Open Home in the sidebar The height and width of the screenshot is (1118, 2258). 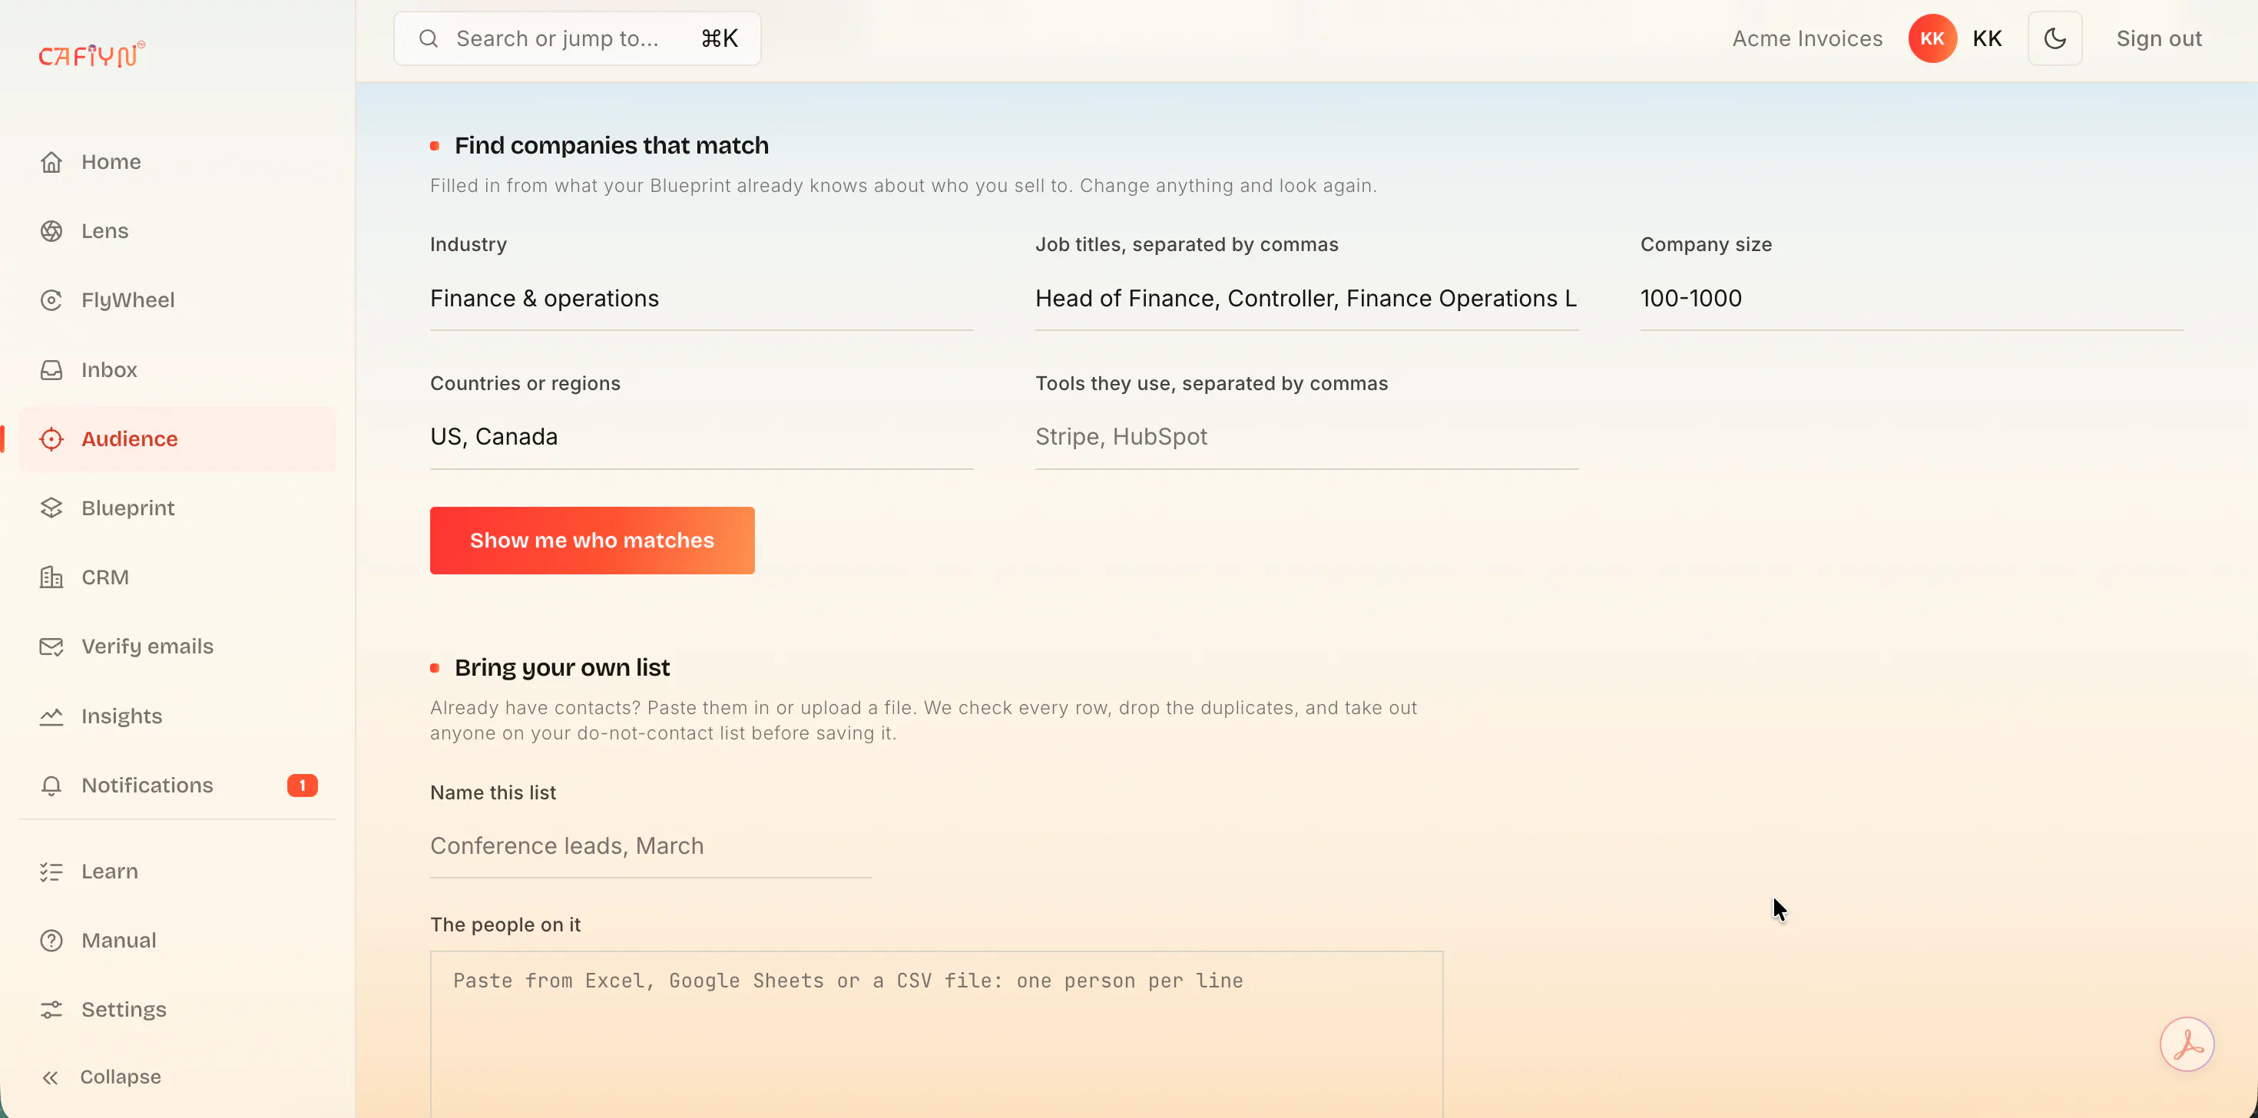click(177, 162)
